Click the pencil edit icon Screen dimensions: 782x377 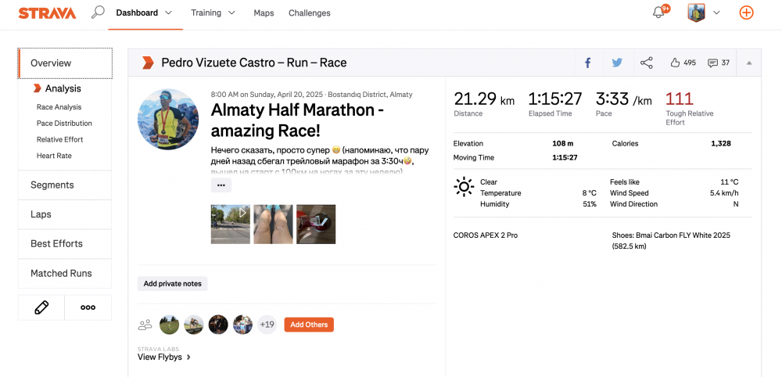(x=41, y=307)
